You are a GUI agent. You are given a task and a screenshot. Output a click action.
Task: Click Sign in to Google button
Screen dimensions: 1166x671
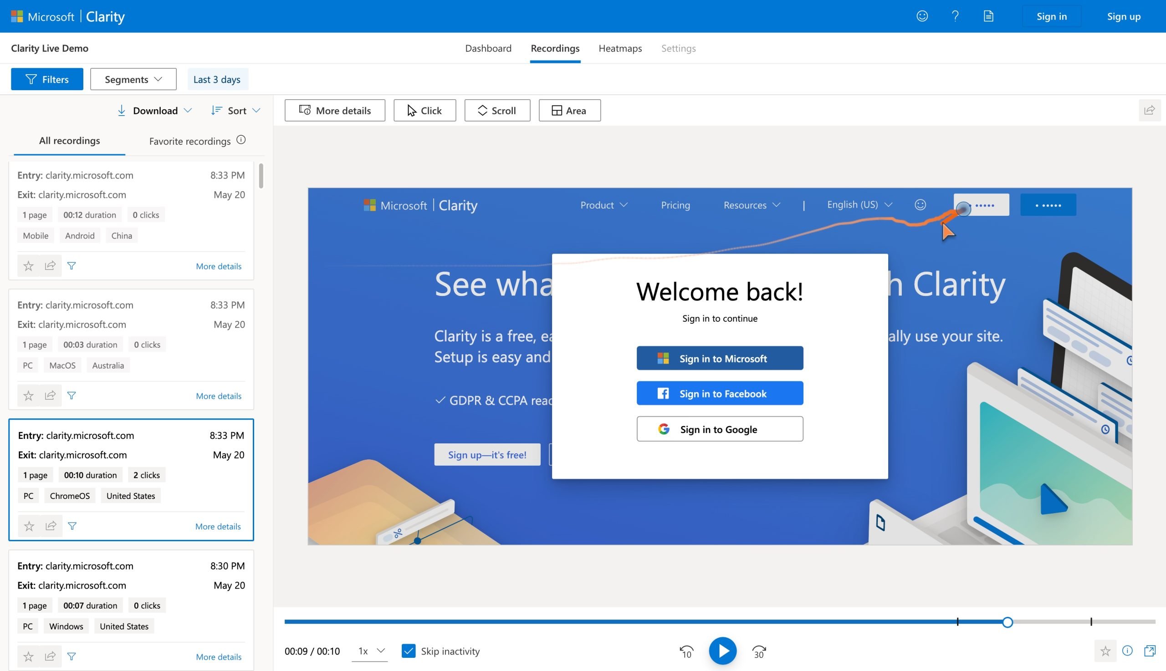click(720, 428)
